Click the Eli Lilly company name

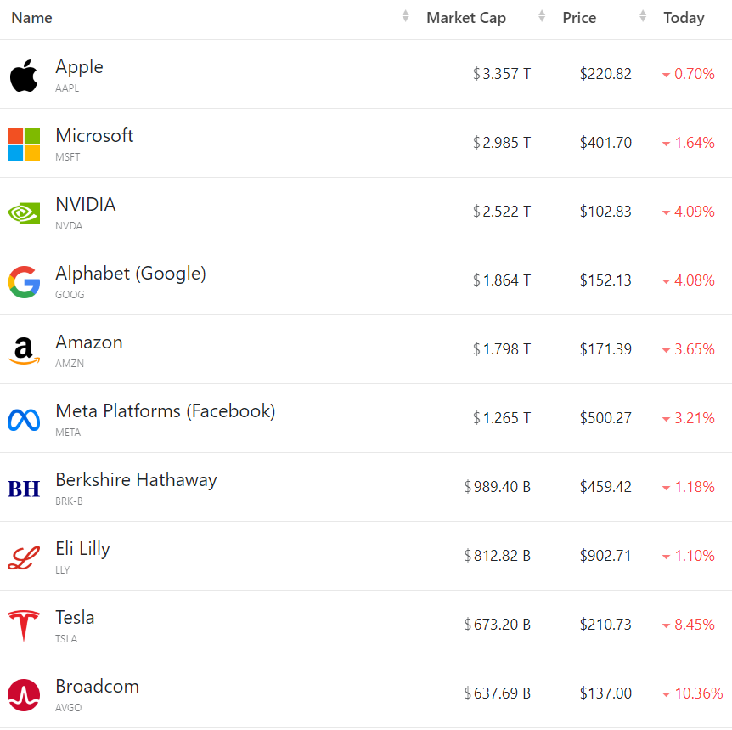click(82, 549)
